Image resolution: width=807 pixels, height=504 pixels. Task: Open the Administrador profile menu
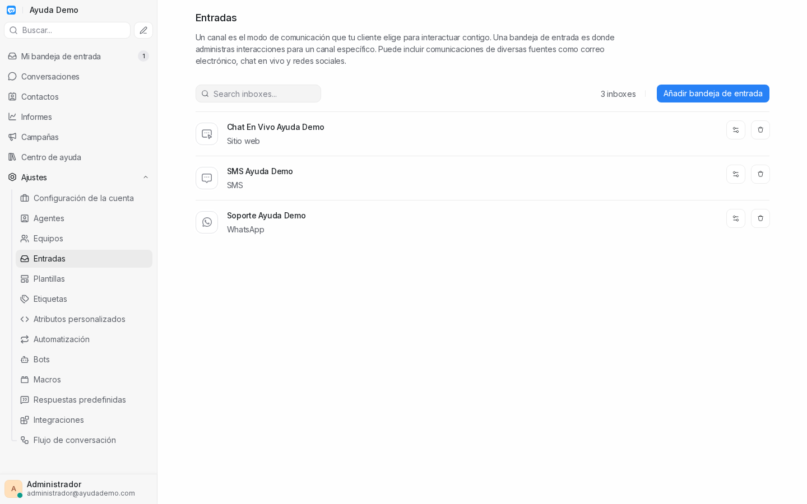coord(78,489)
